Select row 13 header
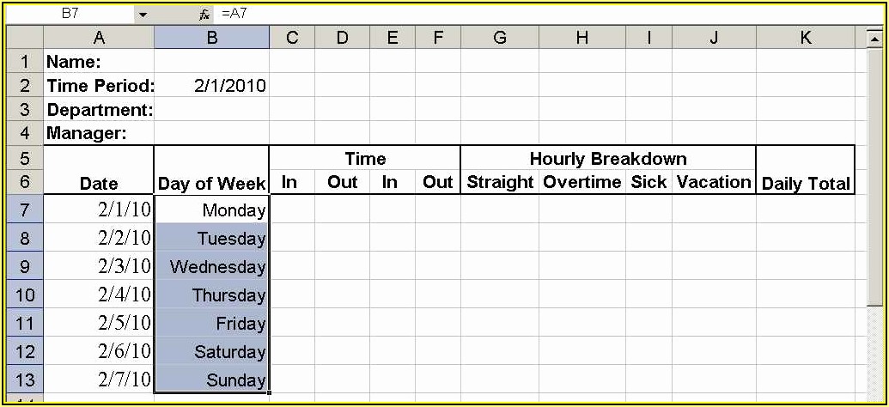The height and width of the screenshot is (407, 889). click(x=24, y=380)
